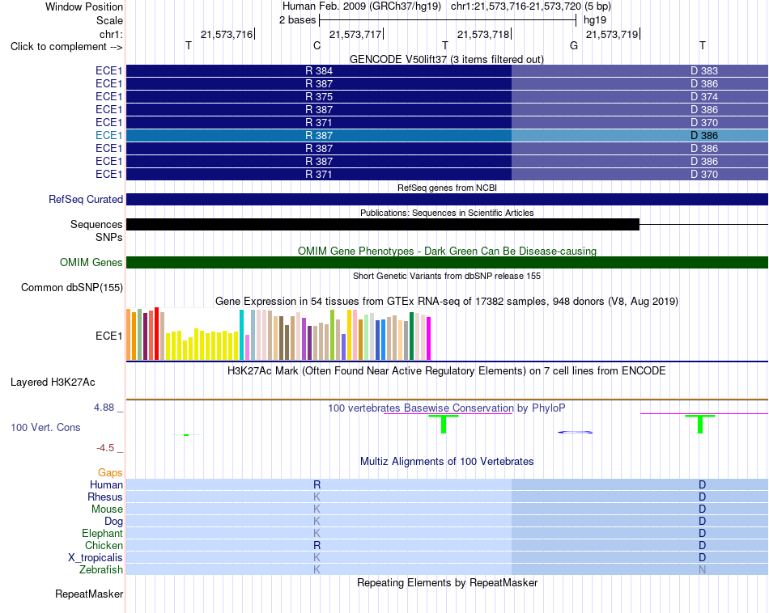
Task: Click 'Publications: Sequences in Scientific Articles' title
Action: tap(447, 213)
